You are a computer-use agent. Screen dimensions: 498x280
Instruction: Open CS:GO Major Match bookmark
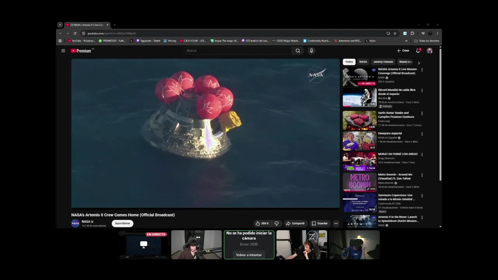click(286, 41)
